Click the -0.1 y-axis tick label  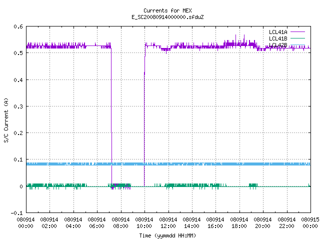coord(16,213)
